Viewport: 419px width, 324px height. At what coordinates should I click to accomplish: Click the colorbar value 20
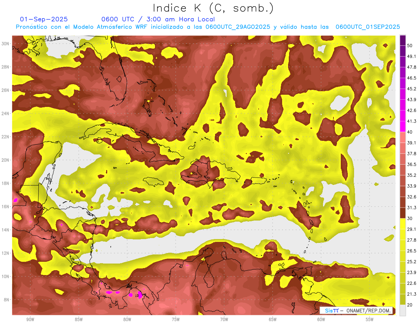pos(410,305)
